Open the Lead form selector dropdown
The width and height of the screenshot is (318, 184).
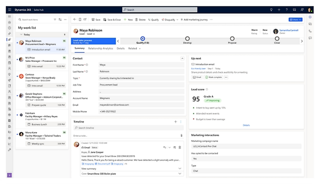point(91,34)
